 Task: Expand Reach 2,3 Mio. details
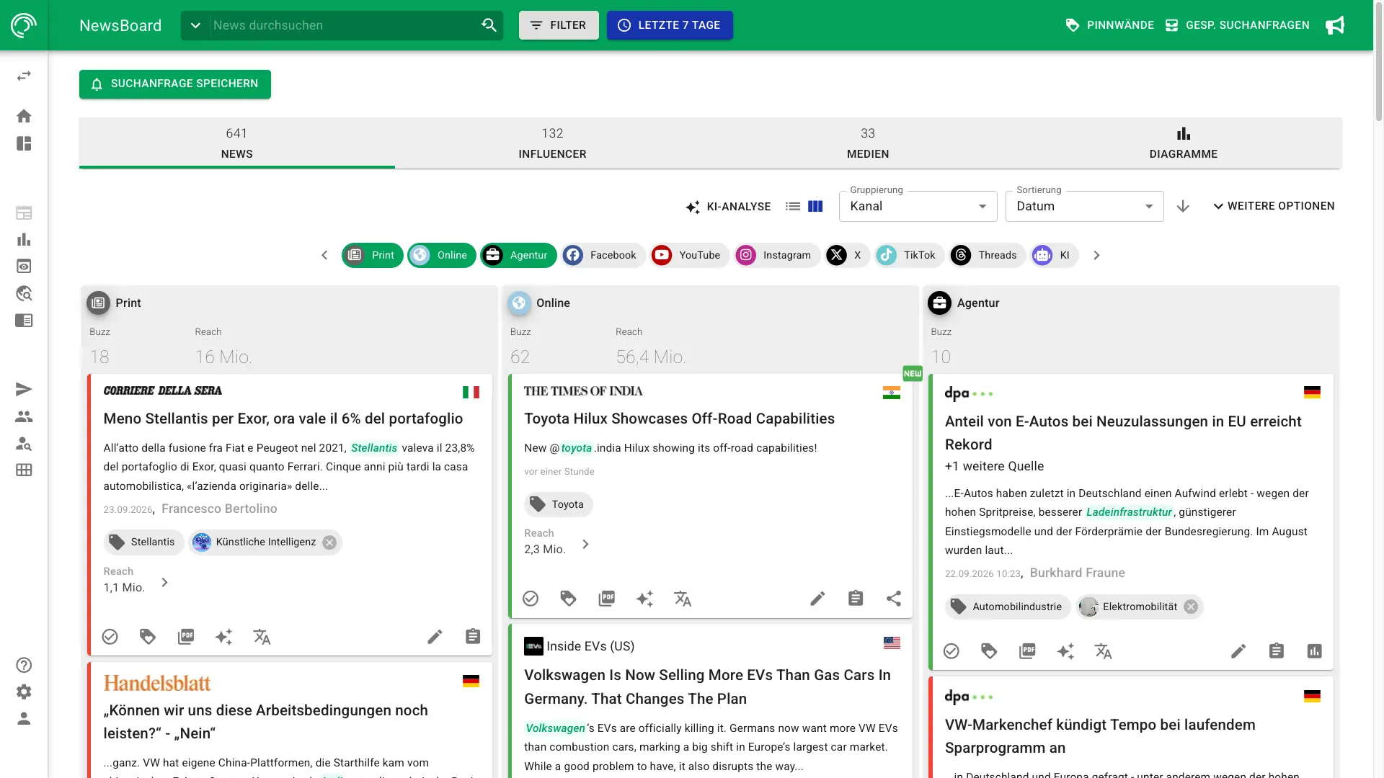pos(585,544)
